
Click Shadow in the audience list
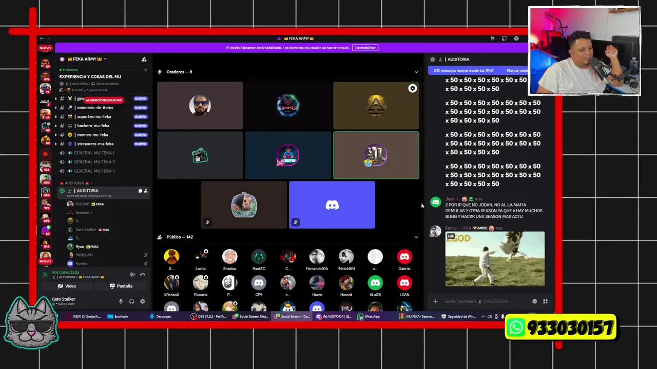point(229,260)
